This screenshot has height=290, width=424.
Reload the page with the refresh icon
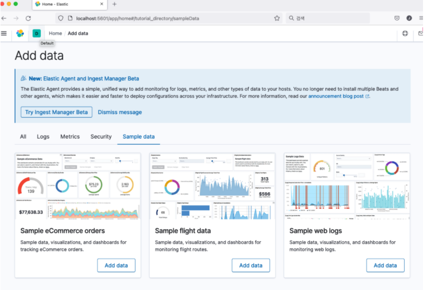(x=28, y=18)
